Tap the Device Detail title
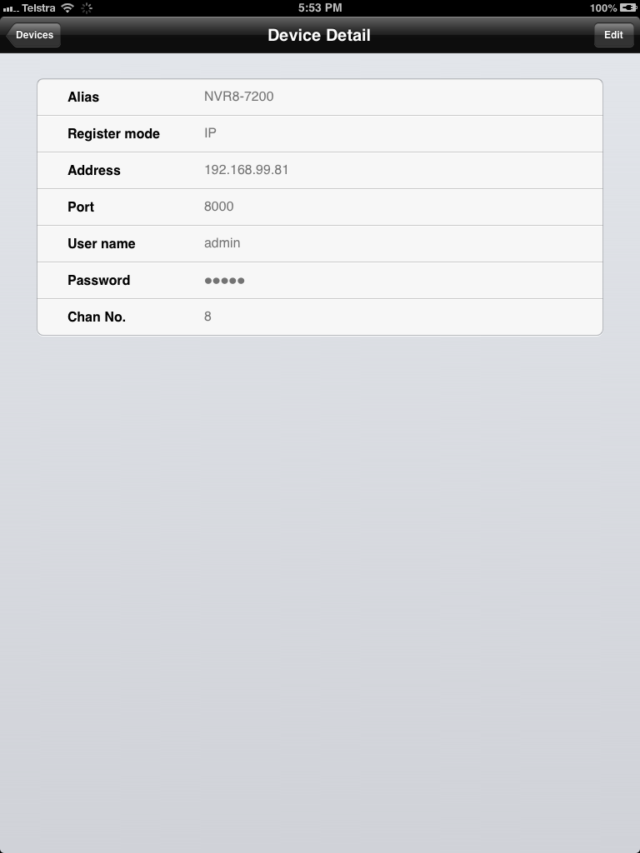640x853 pixels. click(x=319, y=35)
